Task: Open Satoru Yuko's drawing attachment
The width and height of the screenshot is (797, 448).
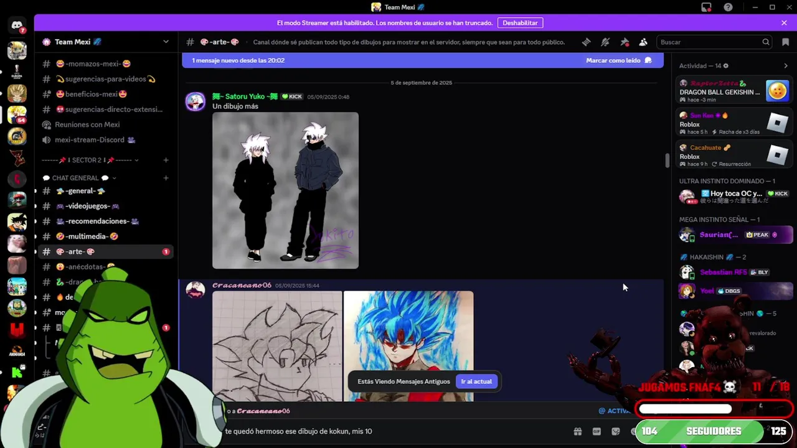Action: pos(285,190)
